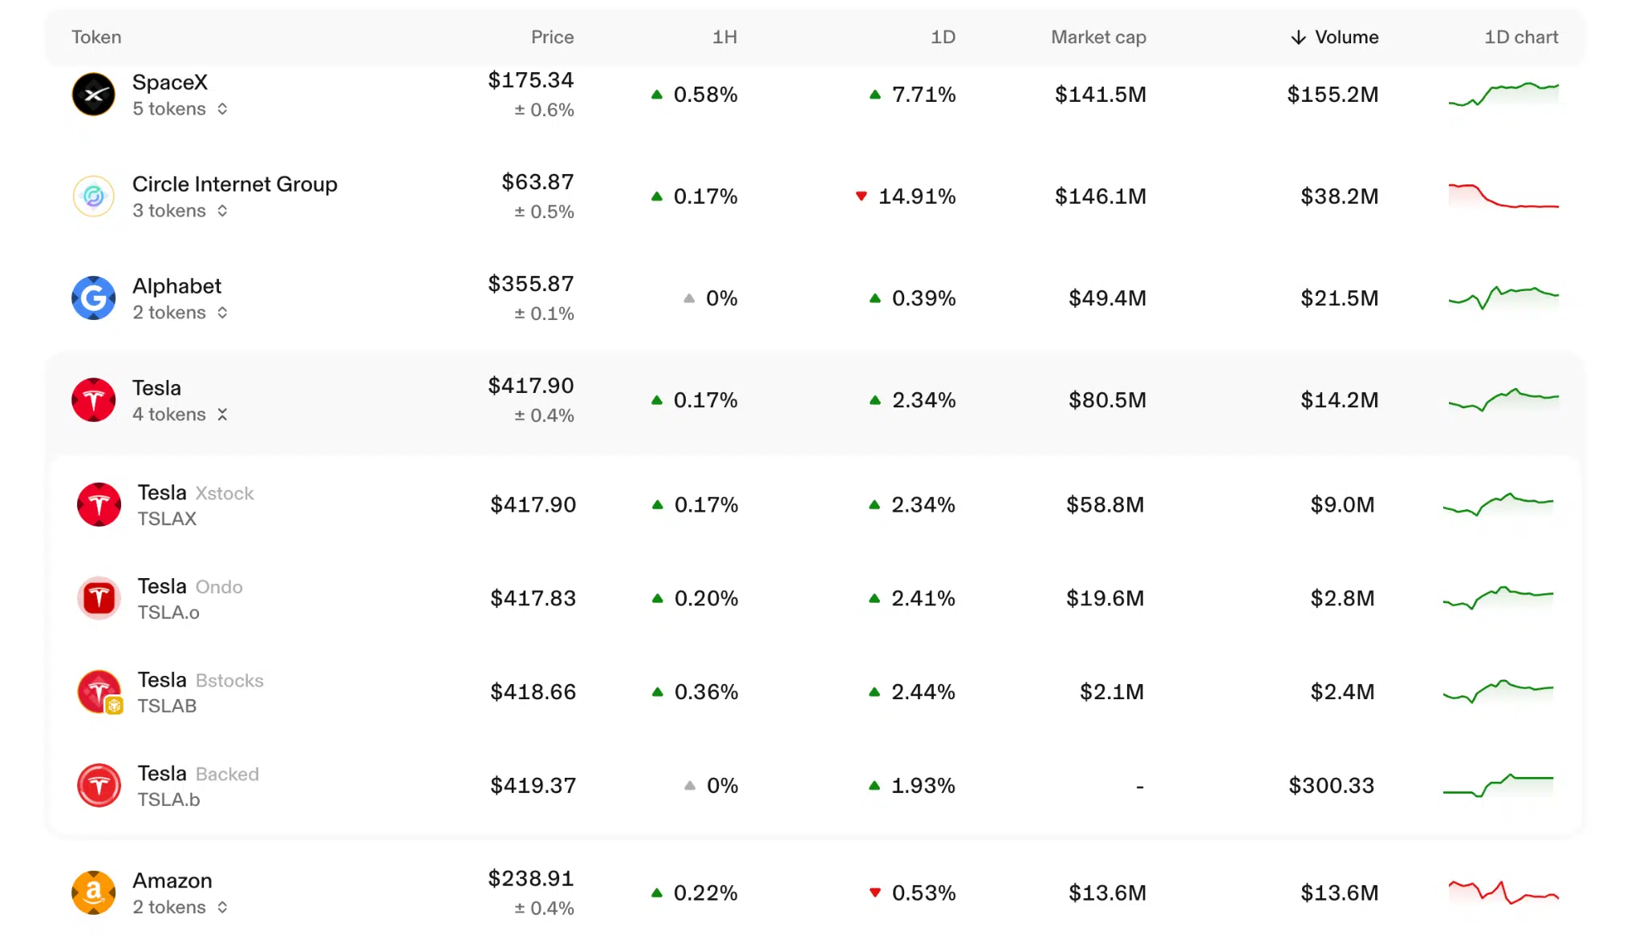Click the Tesla group logo icon
Image resolution: width=1643 pixels, height=947 pixels.
(x=94, y=400)
